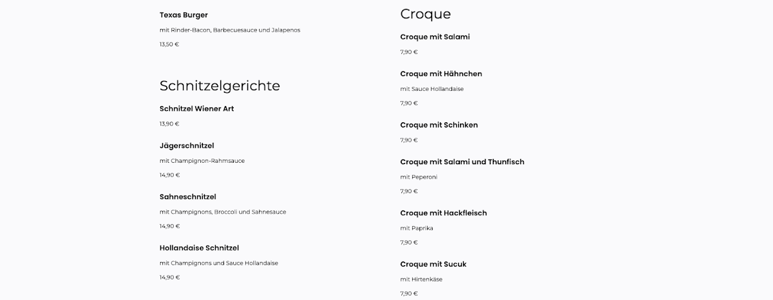Select the Schnitzelgerichte section heading
This screenshot has height=300, width=773.
point(220,86)
